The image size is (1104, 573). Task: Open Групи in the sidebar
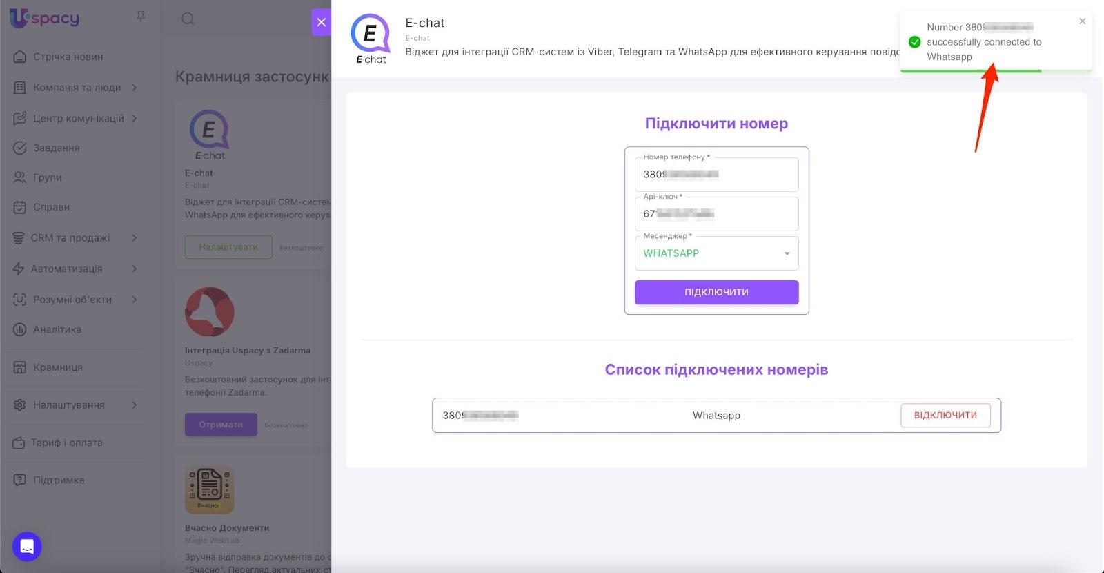click(47, 177)
